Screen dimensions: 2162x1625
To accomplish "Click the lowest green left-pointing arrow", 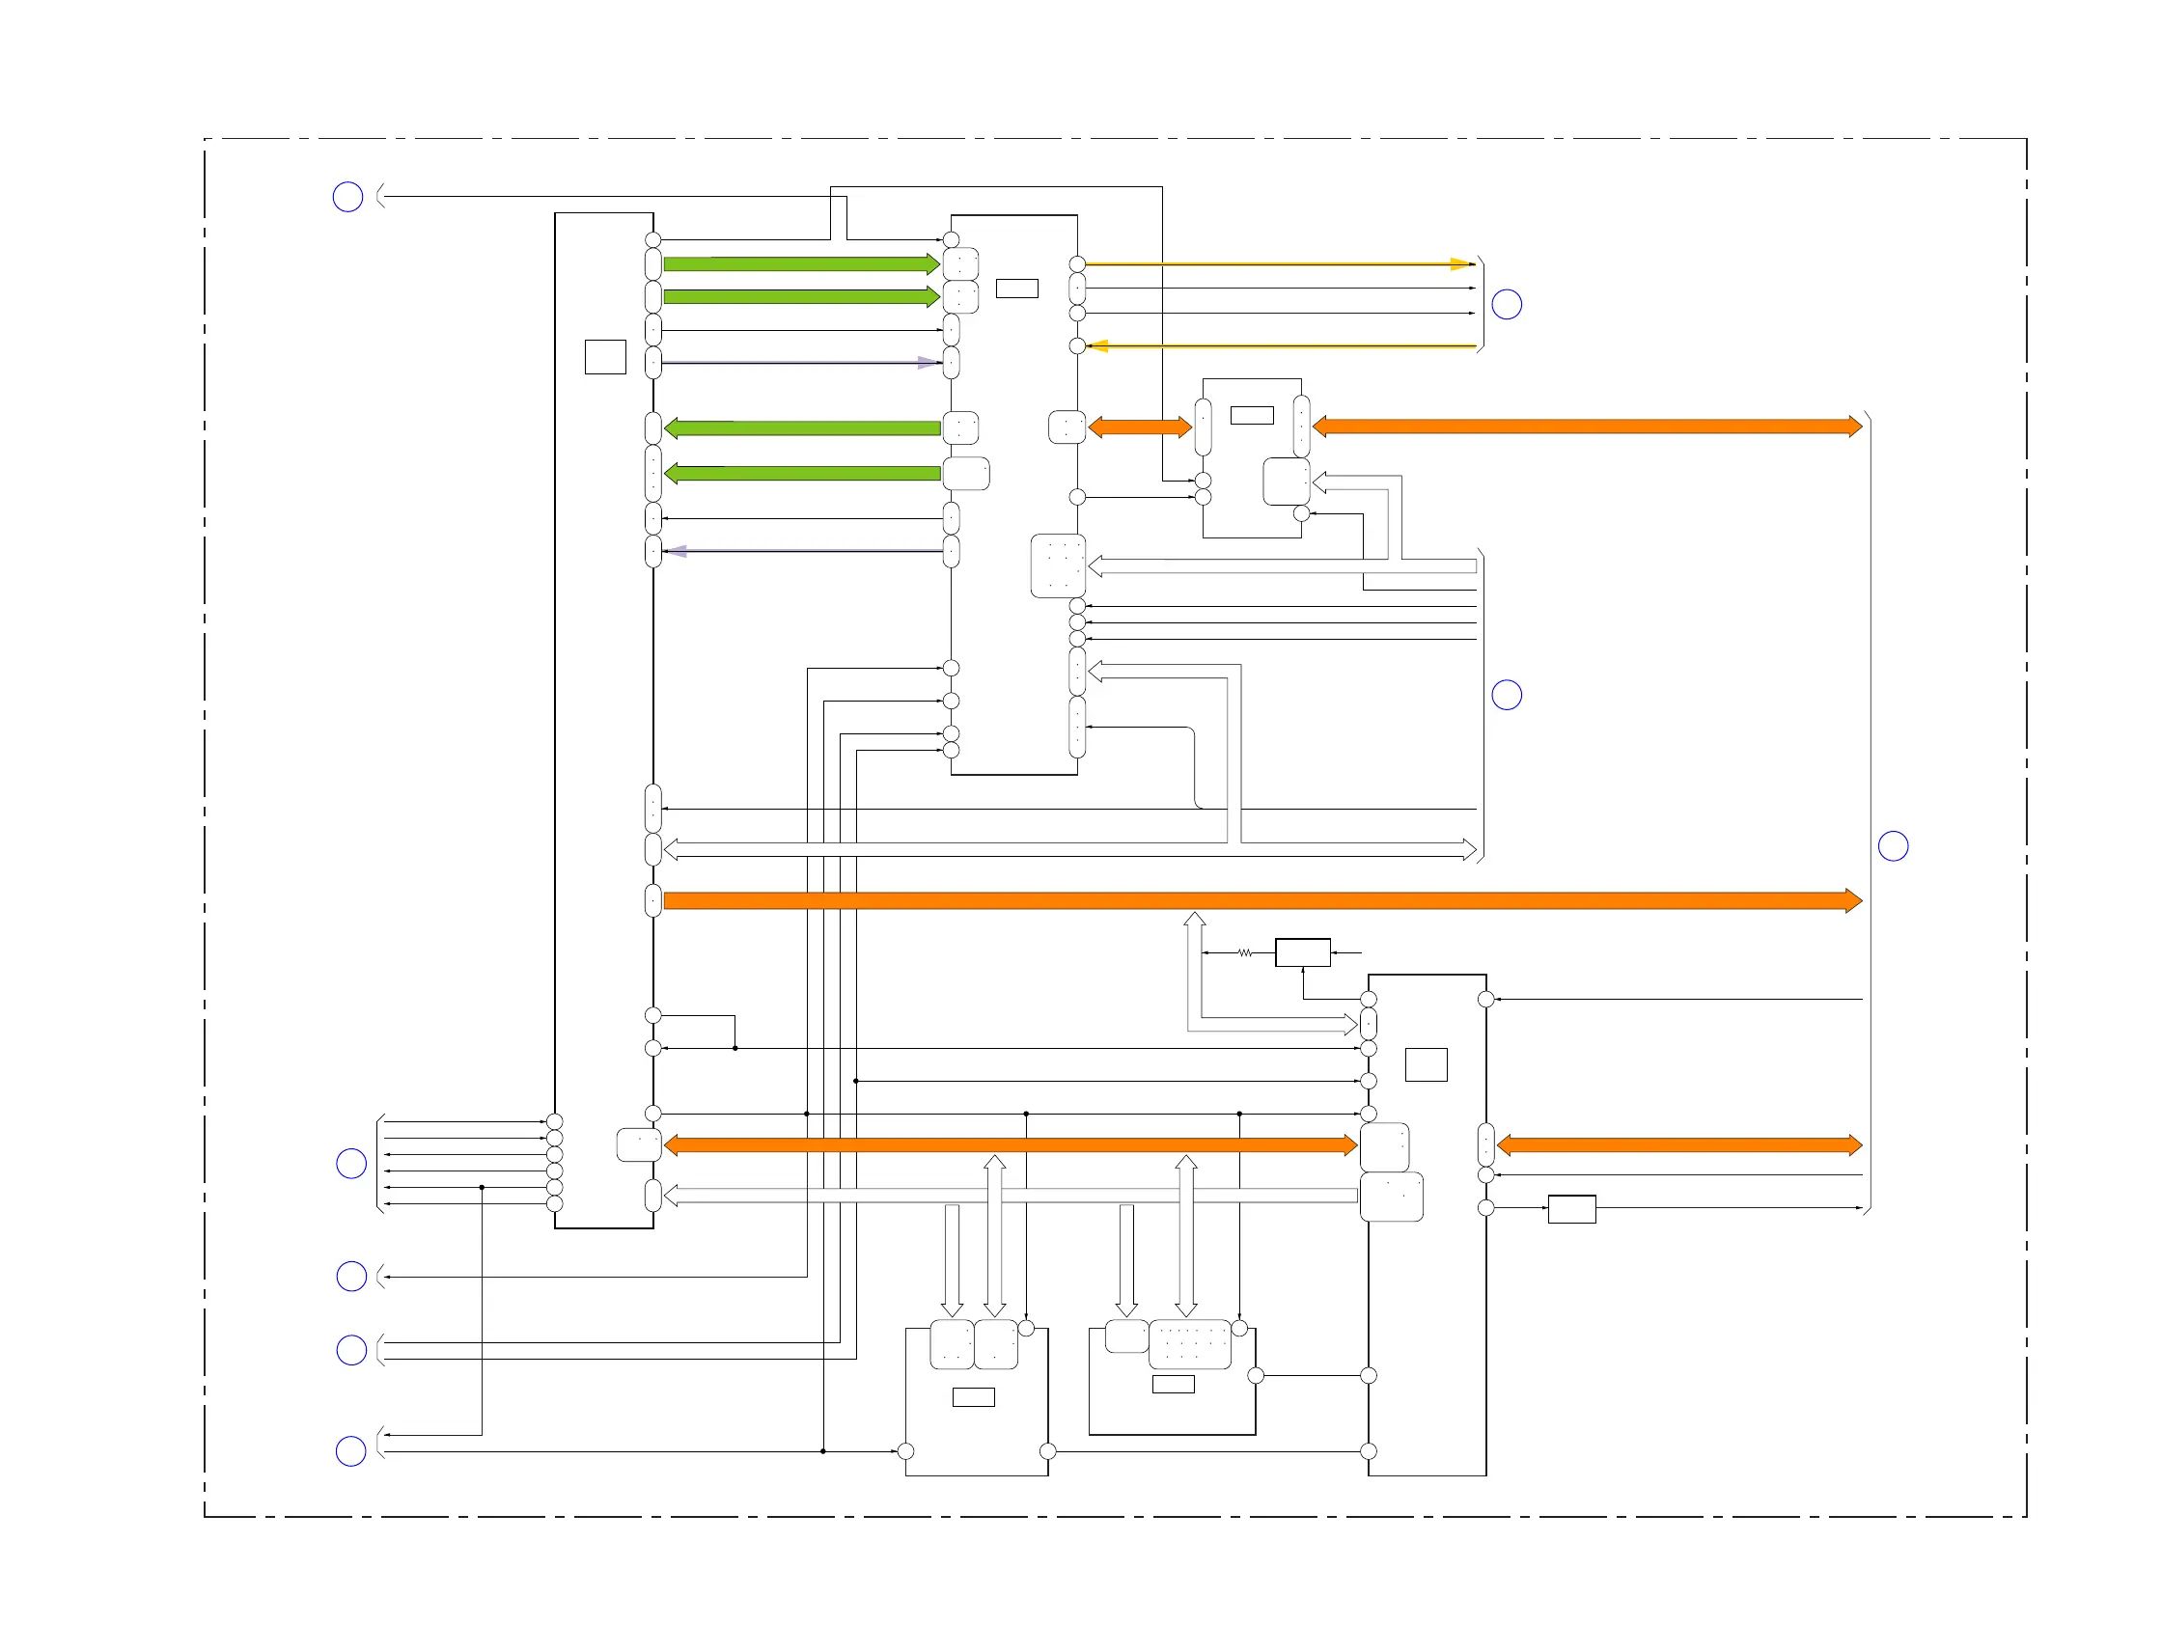I will coord(801,474).
